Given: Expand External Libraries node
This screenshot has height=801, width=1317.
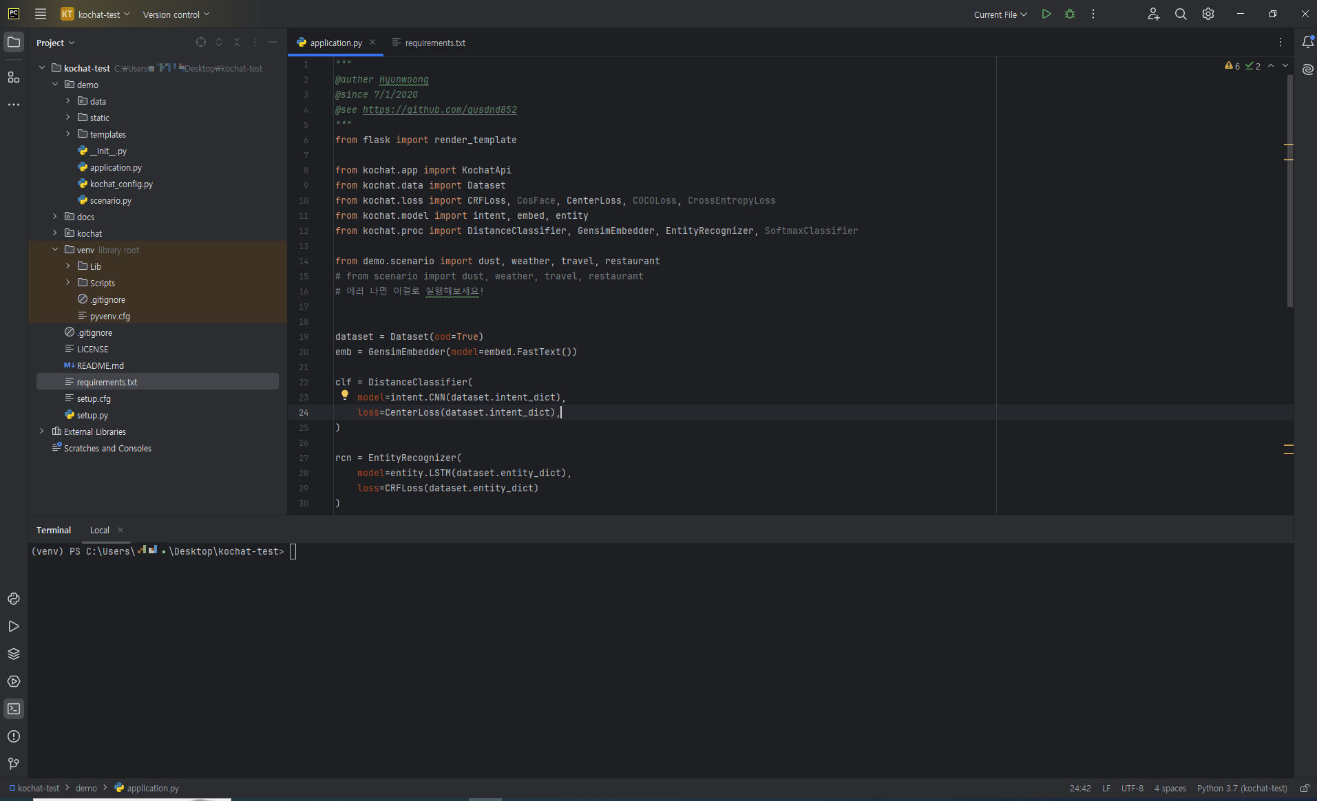Looking at the screenshot, I should 42,431.
